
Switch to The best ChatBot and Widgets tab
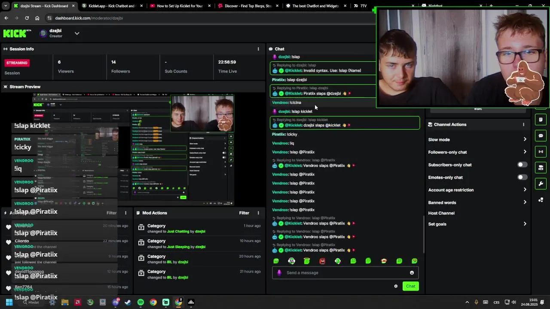(x=316, y=6)
